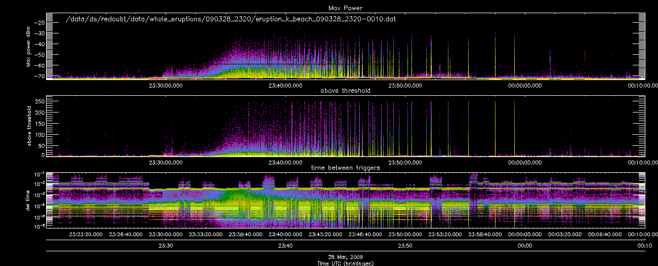Click the '150' tick on above threshold axis
This screenshot has height=266, width=658.
[40, 123]
